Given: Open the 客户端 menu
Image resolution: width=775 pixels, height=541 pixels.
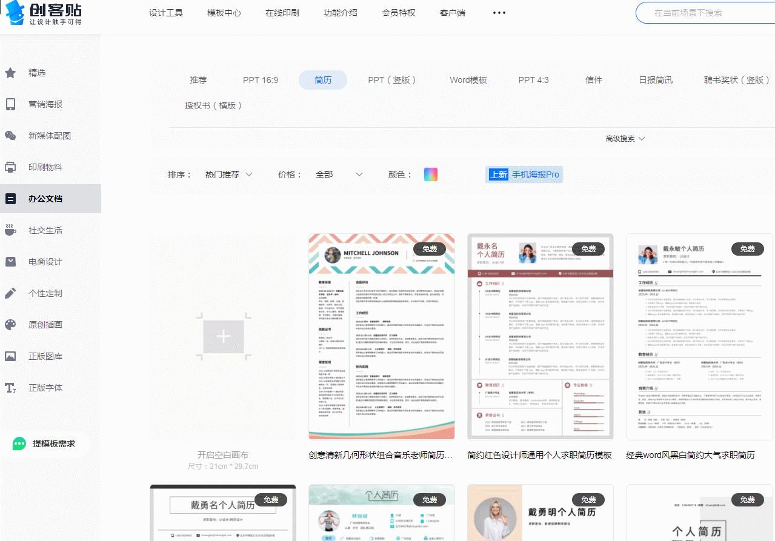Looking at the screenshot, I should click(453, 13).
